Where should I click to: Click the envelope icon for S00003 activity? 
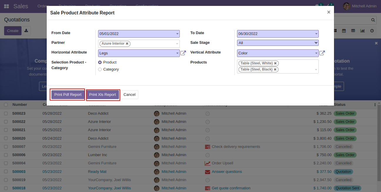[x=207, y=172]
